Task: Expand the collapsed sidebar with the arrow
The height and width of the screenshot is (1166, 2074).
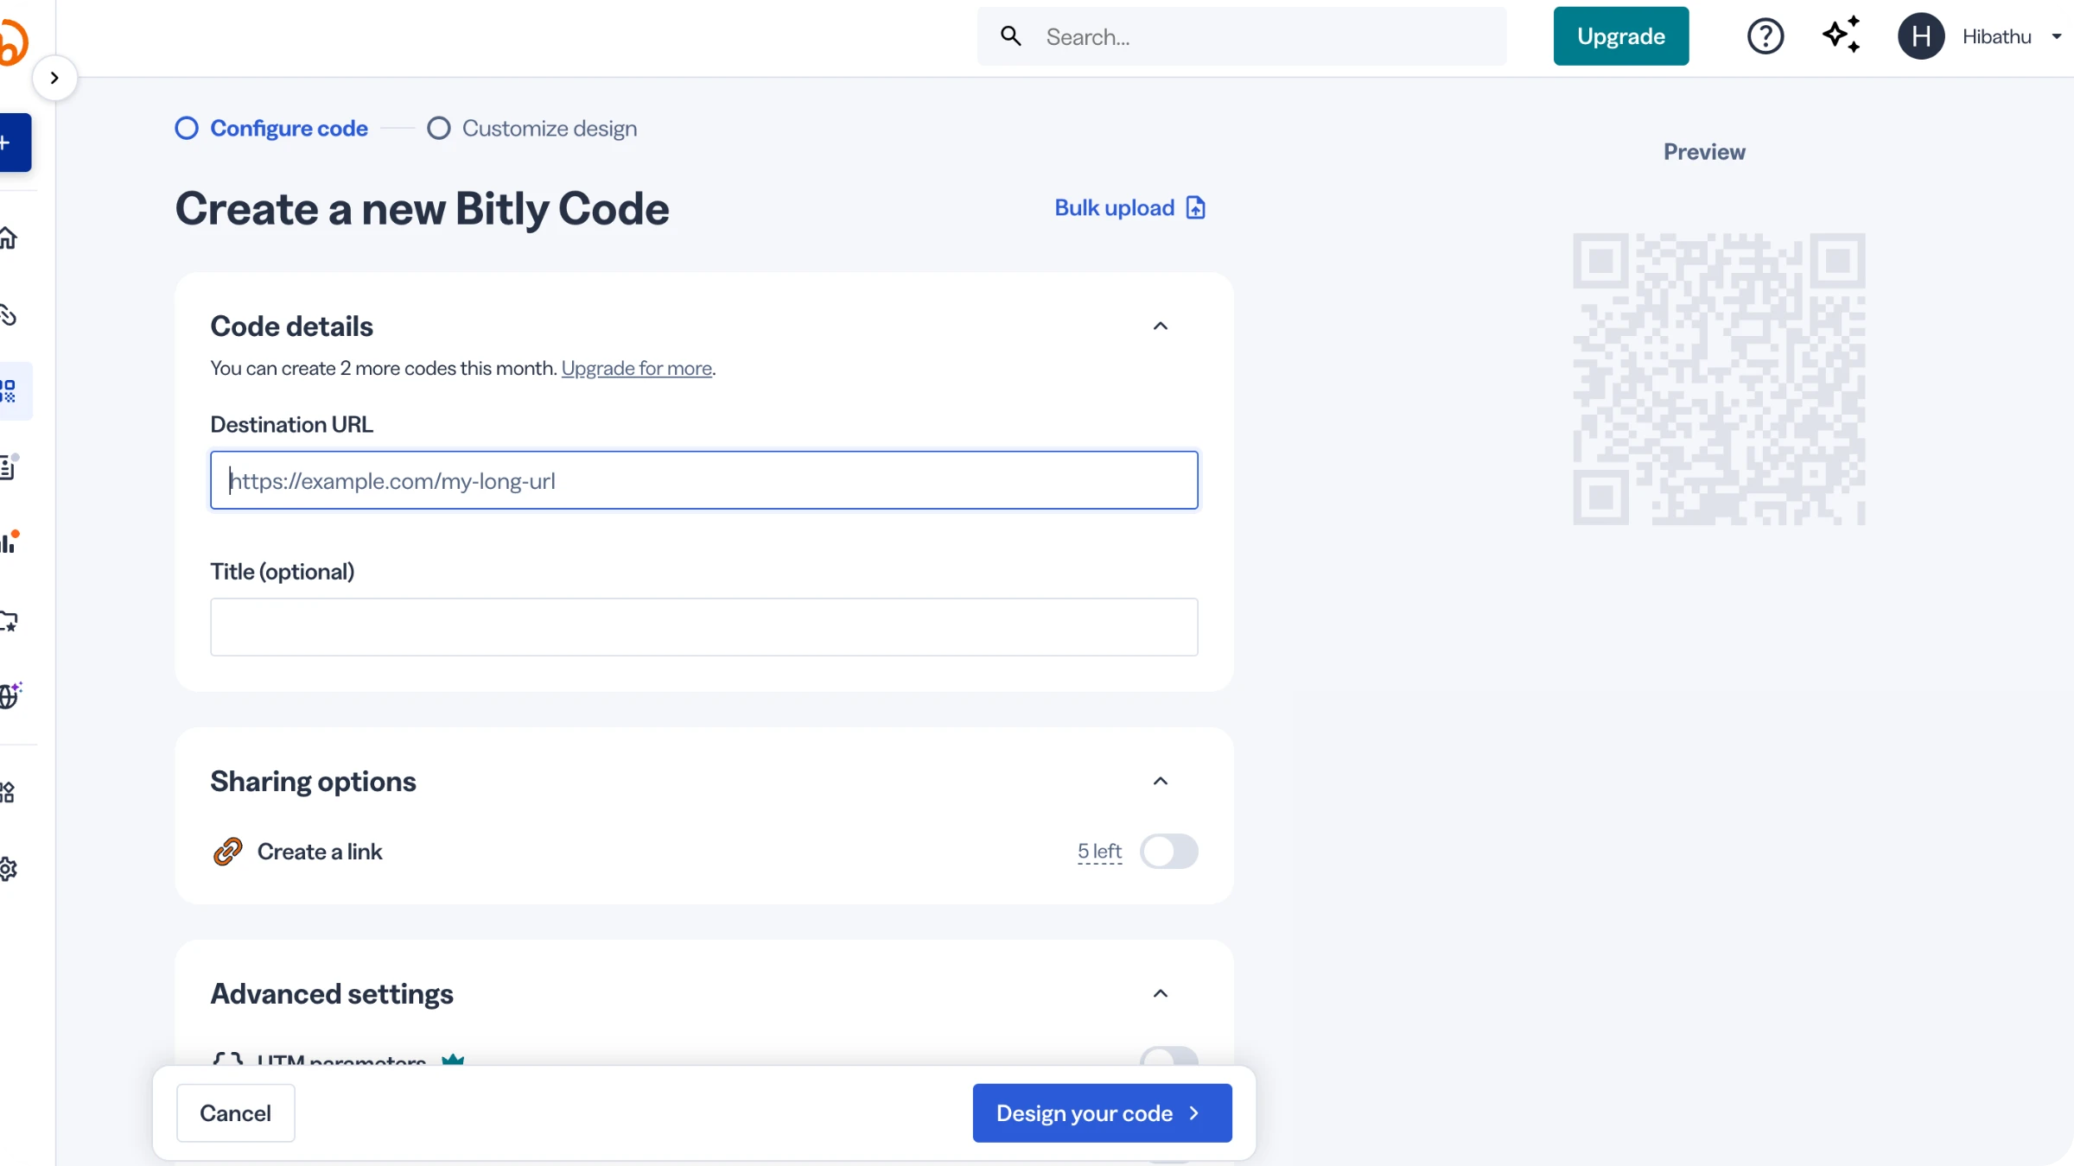Action: 54,79
